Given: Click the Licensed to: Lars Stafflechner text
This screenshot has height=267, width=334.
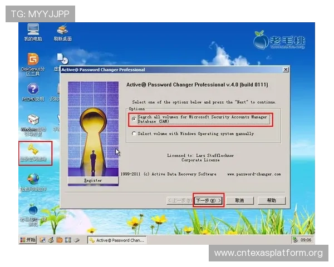Looking at the screenshot, I should point(200,155).
